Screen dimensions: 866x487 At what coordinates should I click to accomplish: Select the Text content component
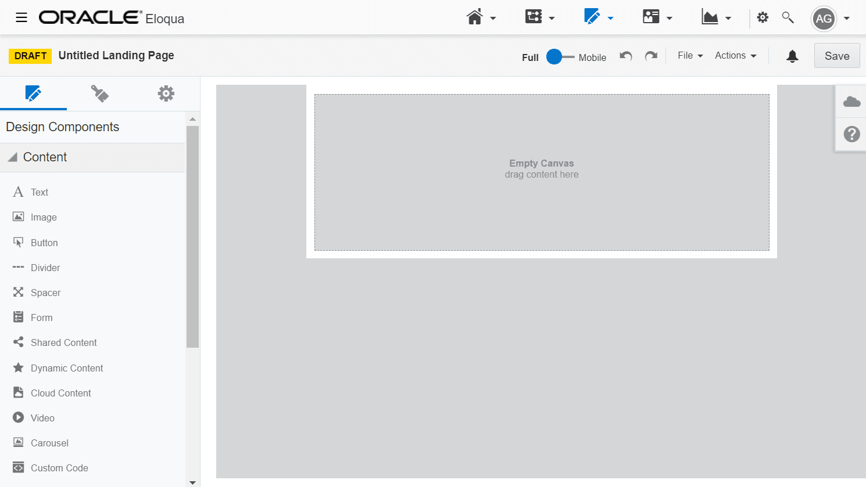39,192
